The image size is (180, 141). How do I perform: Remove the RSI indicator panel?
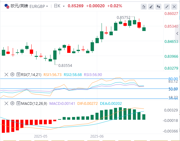tap(6, 74)
